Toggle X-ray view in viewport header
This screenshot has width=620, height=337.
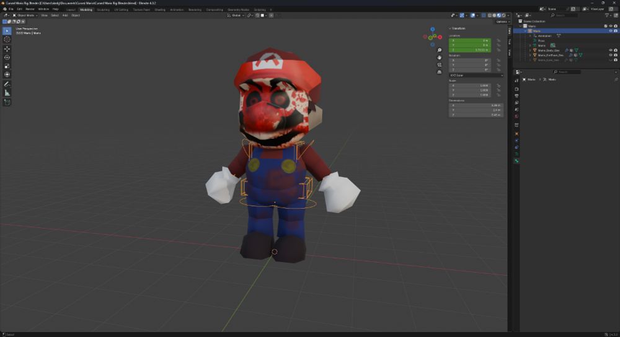point(482,15)
